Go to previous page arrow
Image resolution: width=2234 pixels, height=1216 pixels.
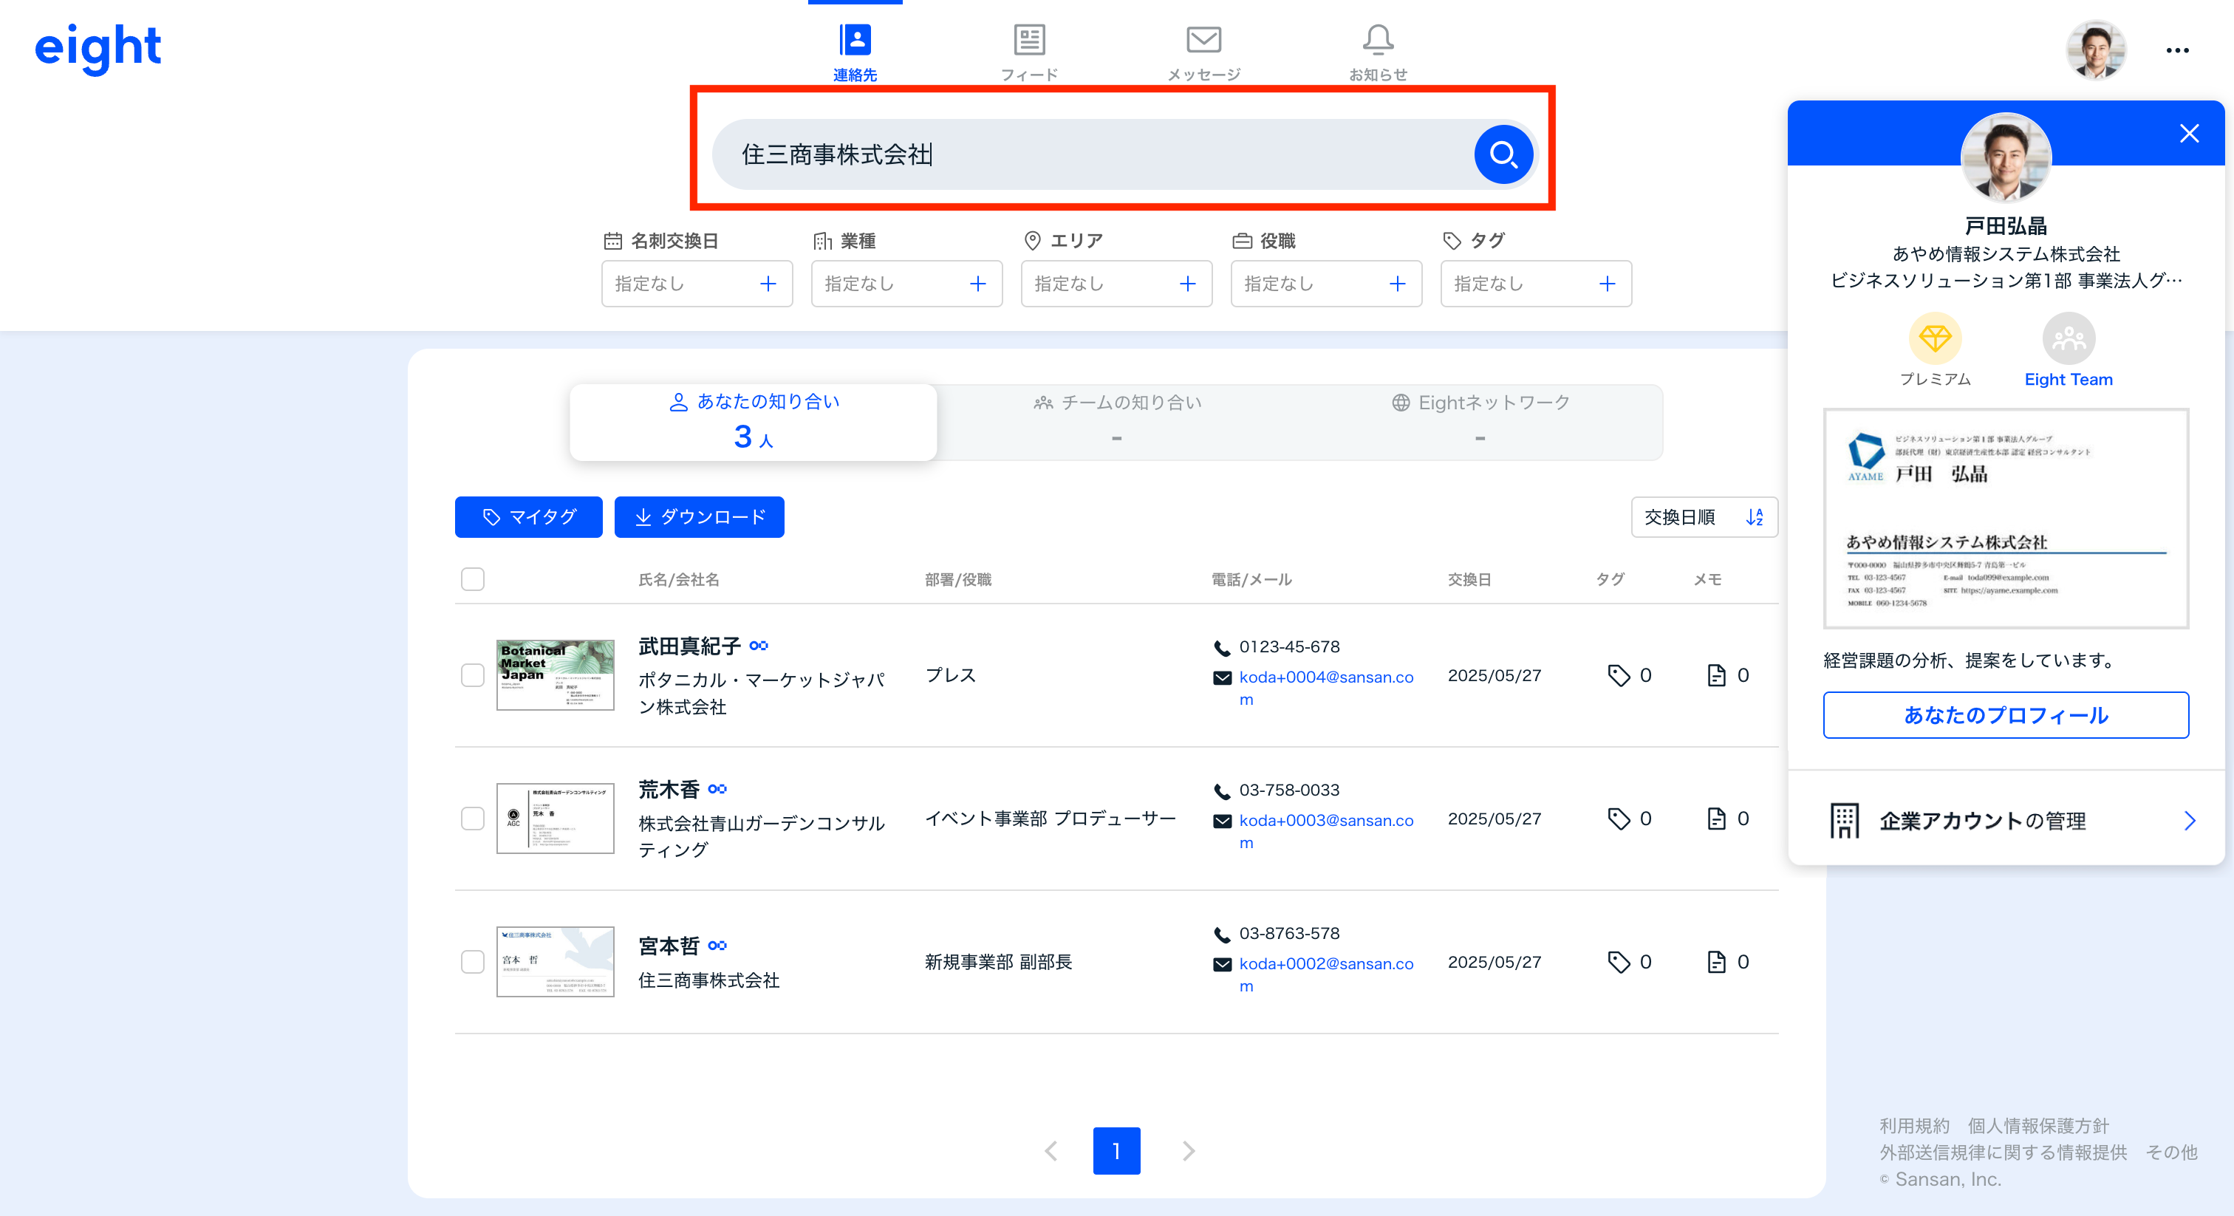[x=1051, y=1150]
